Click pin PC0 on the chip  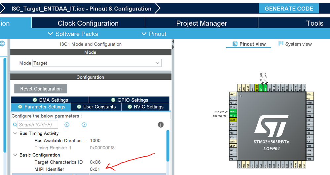click(233, 124)
